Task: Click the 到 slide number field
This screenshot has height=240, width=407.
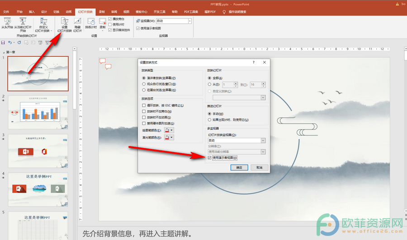Action: [256, 84]
